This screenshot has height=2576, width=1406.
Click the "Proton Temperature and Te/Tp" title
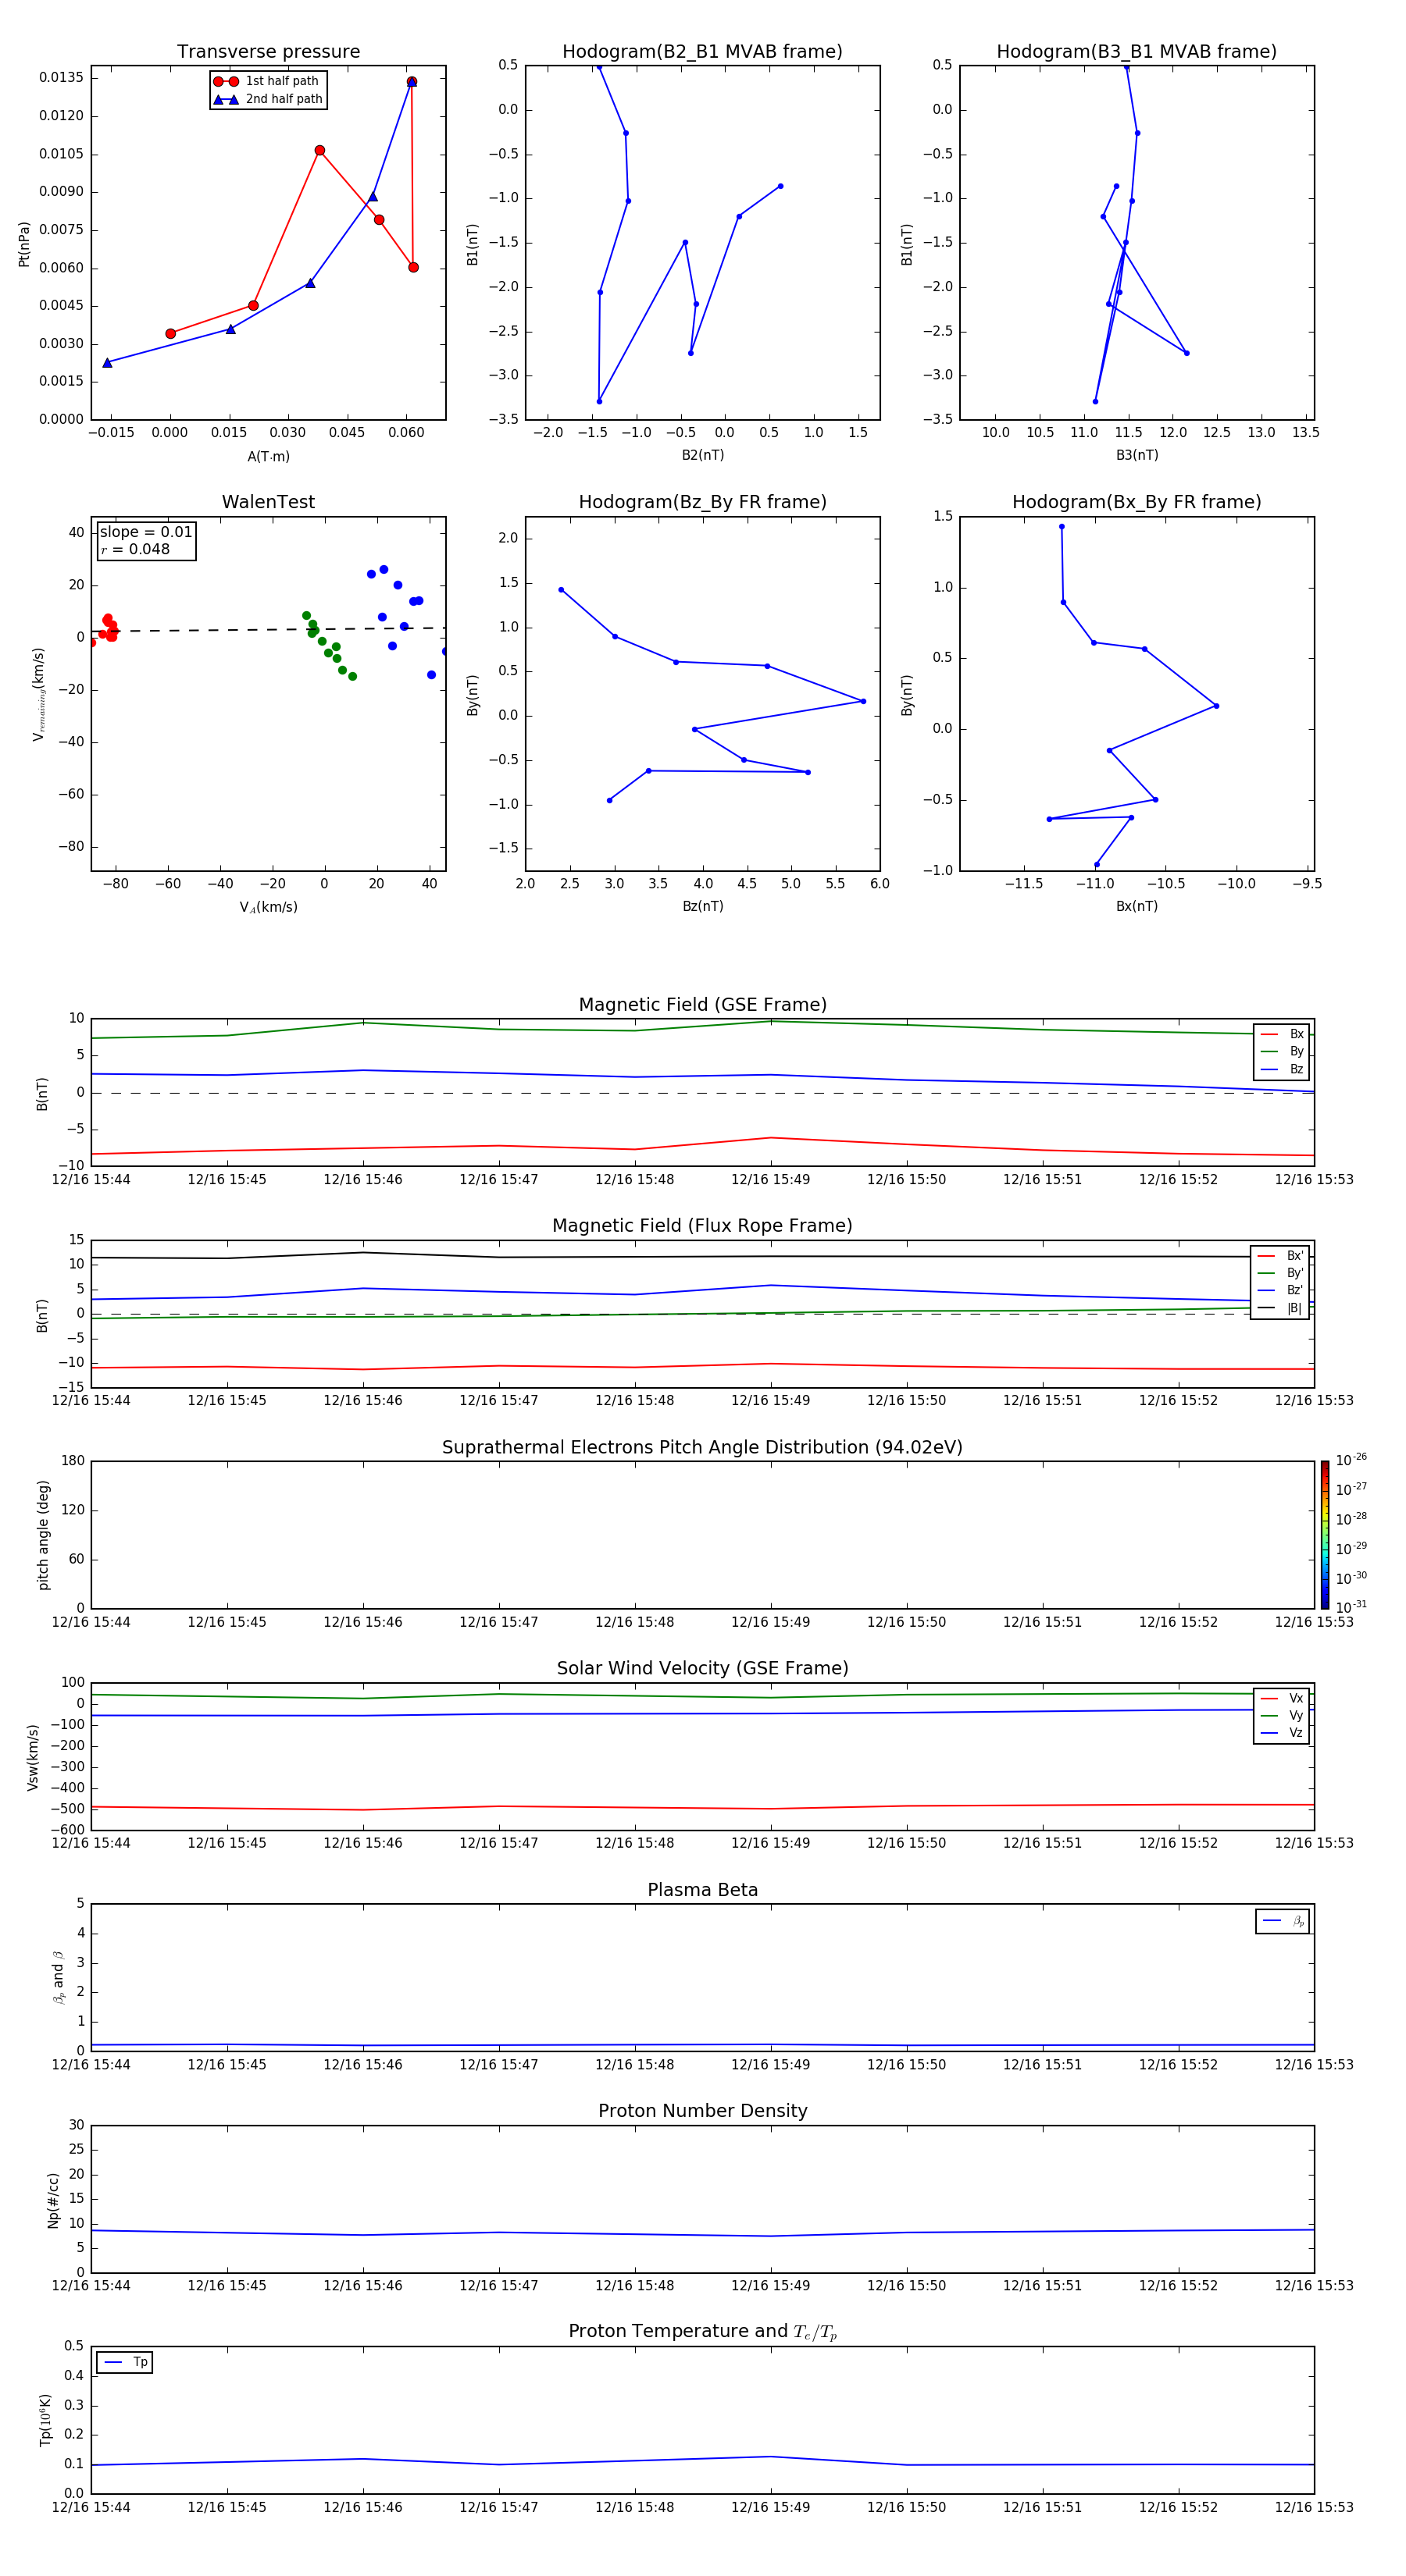click(702, 2332)
